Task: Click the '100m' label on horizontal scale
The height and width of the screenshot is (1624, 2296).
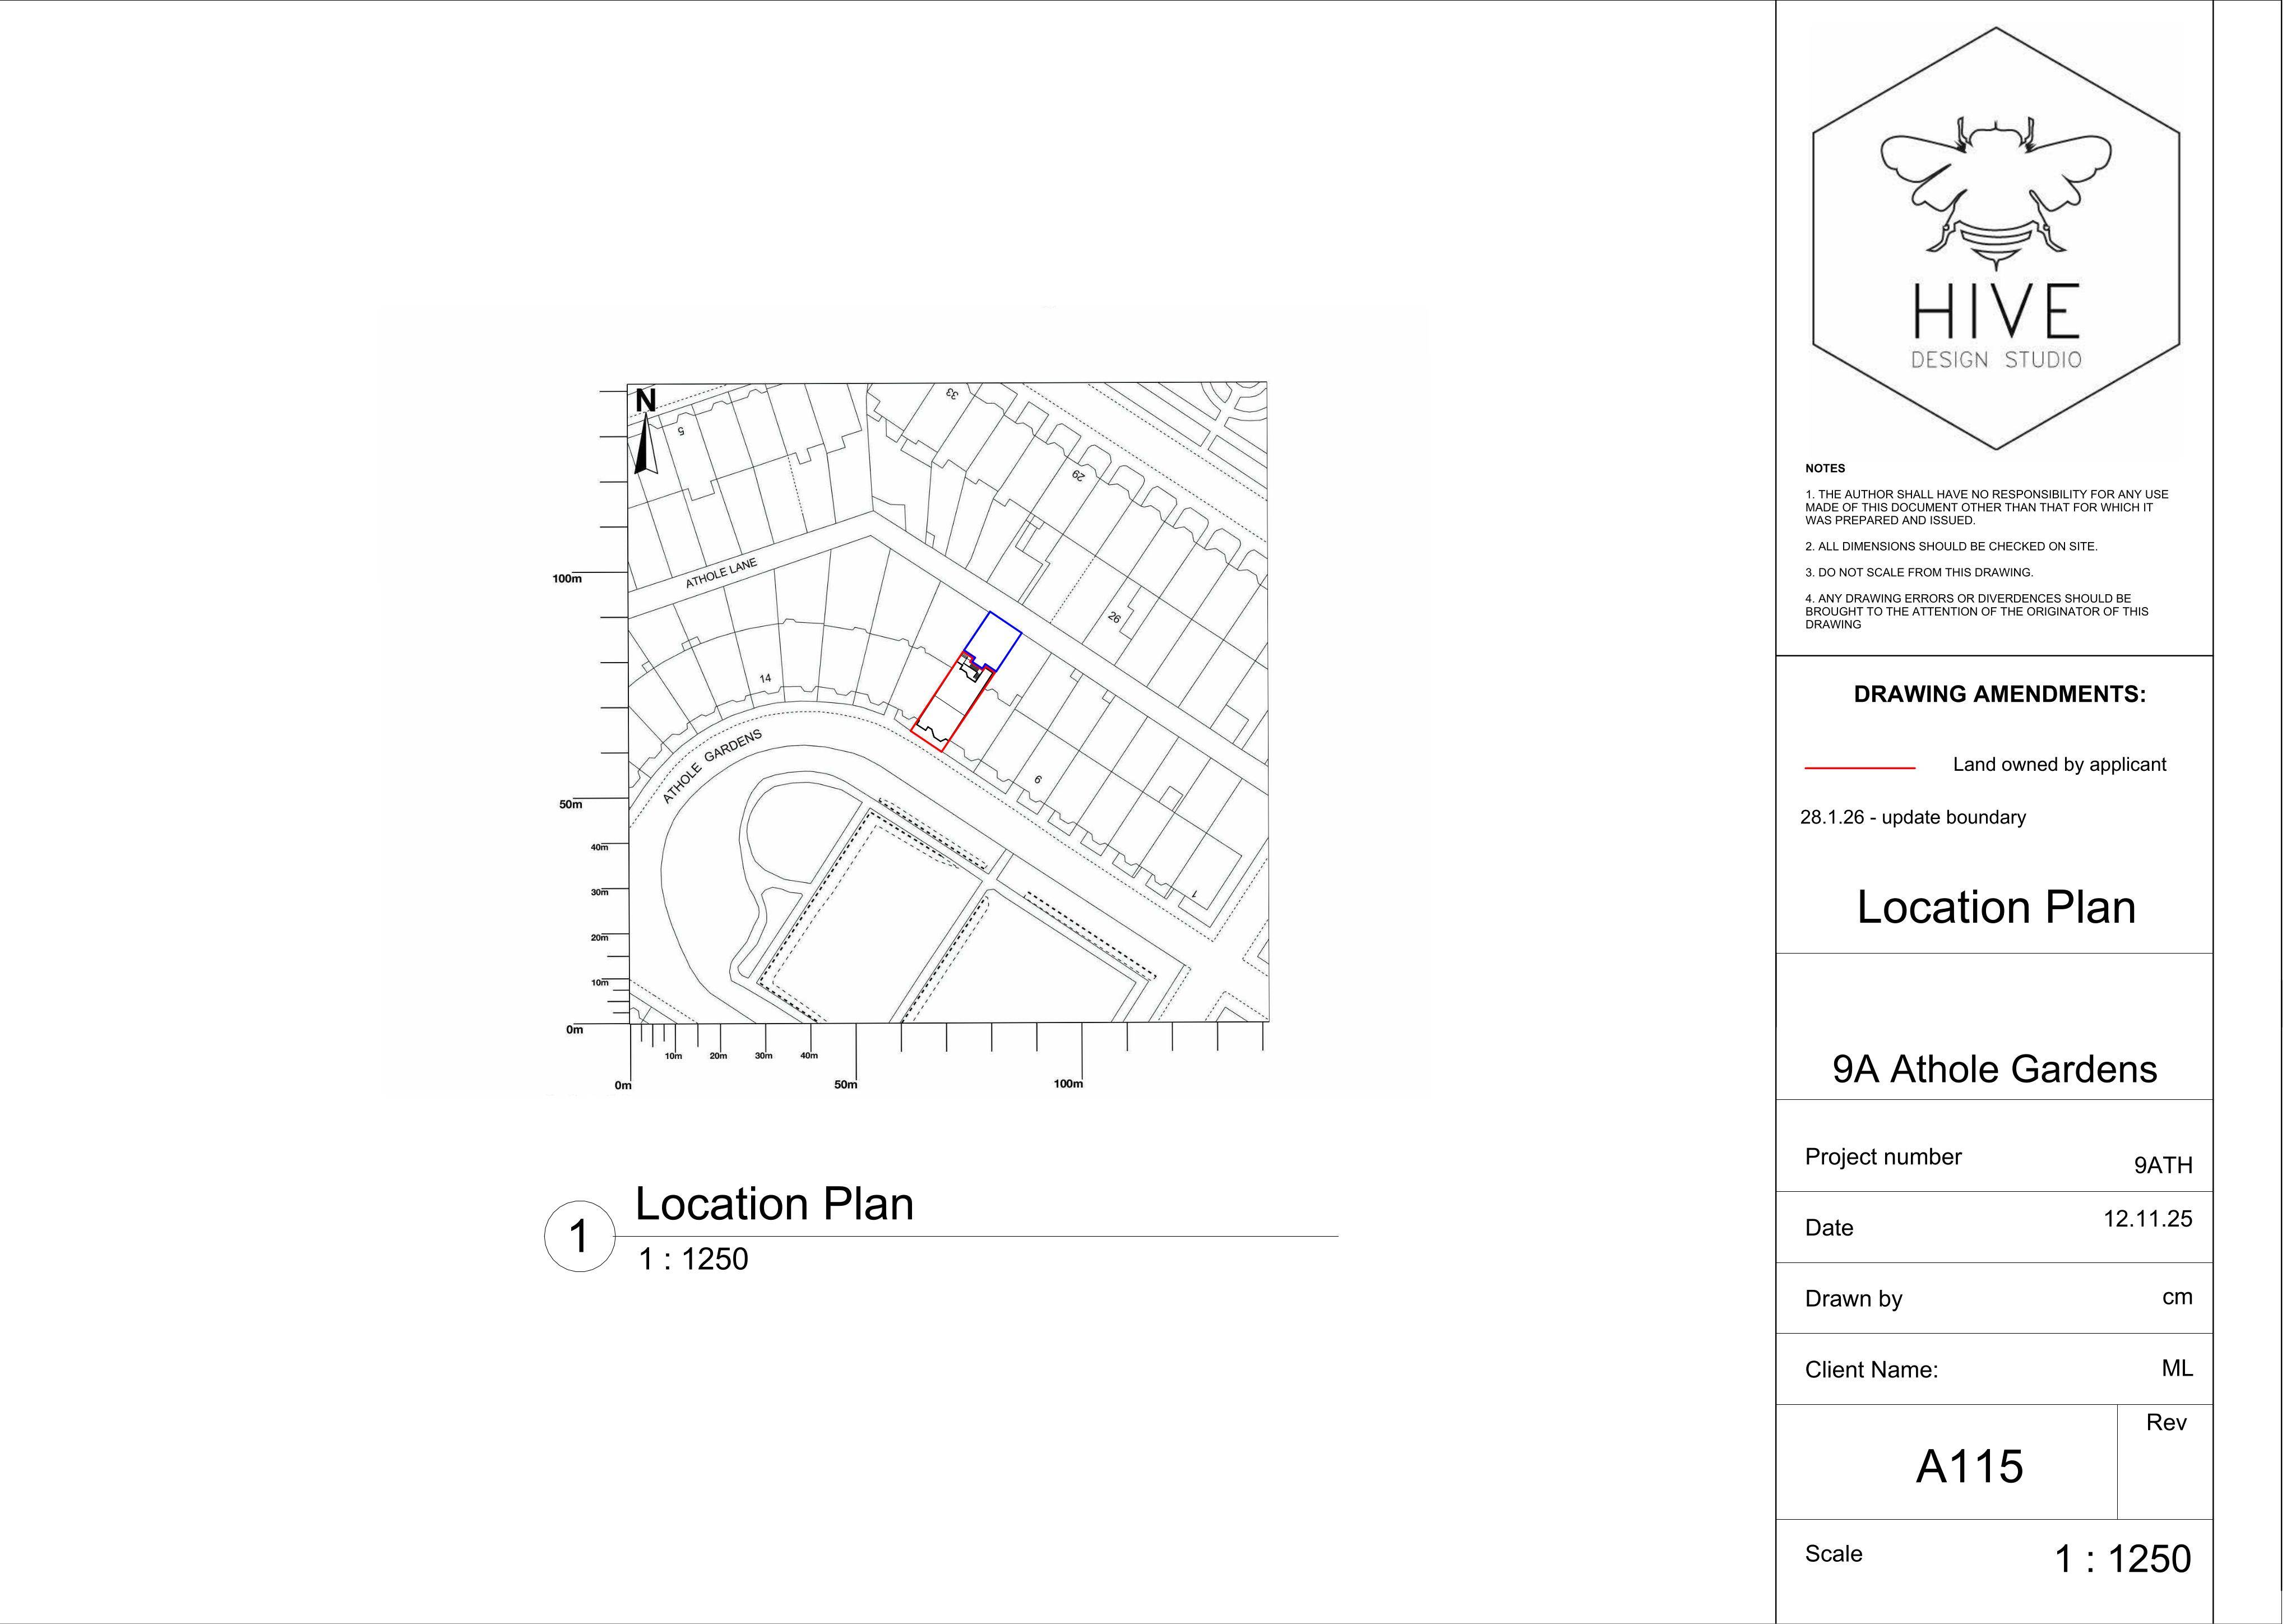Action: pyautogui.click(x=1068, y=1084)
